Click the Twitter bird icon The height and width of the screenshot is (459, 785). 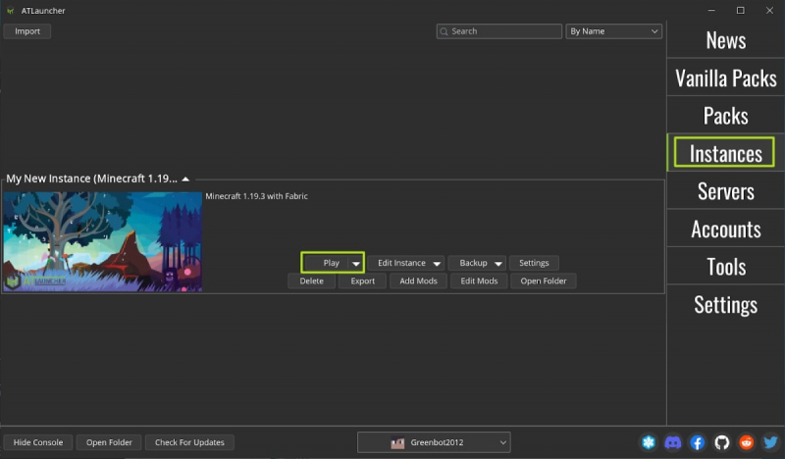[x=771, y=442]
